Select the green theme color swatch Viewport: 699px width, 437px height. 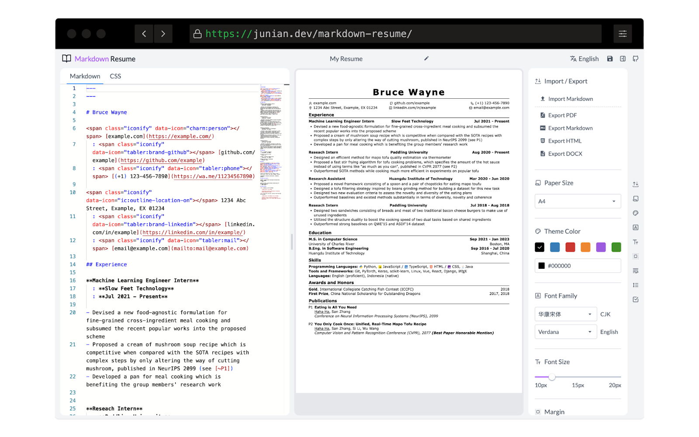[616, 247]
